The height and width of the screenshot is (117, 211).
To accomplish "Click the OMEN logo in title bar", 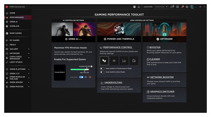I will point(7,7).
